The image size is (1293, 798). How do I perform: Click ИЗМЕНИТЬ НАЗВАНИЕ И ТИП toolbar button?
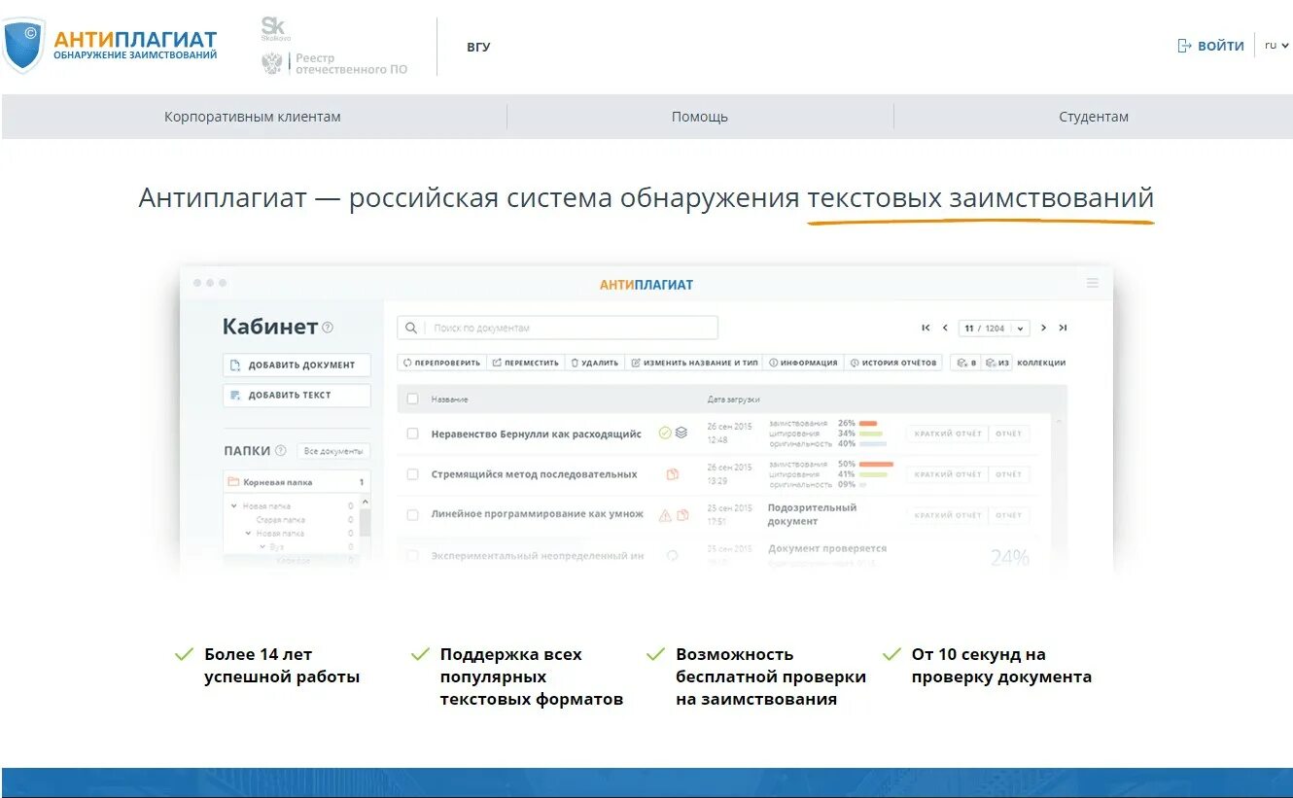click(693, 363)
